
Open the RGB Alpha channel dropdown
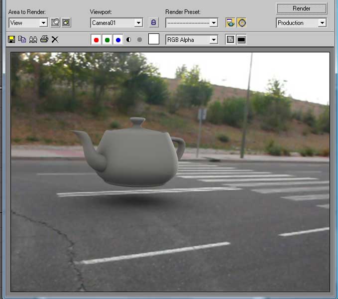192,40
